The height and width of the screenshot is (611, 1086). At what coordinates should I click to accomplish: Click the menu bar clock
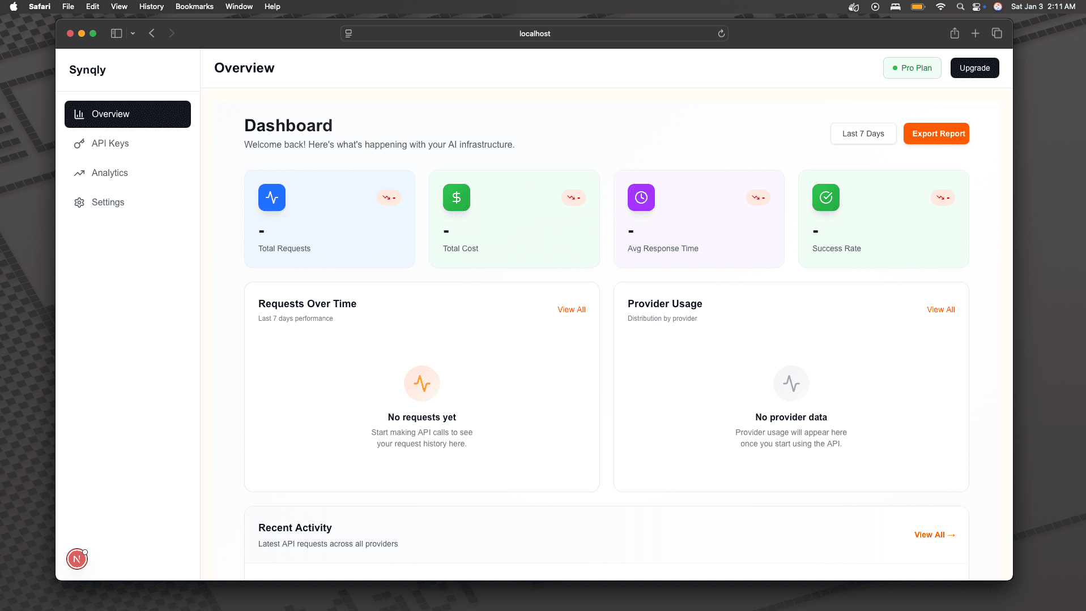click(x=1043, y=7)
